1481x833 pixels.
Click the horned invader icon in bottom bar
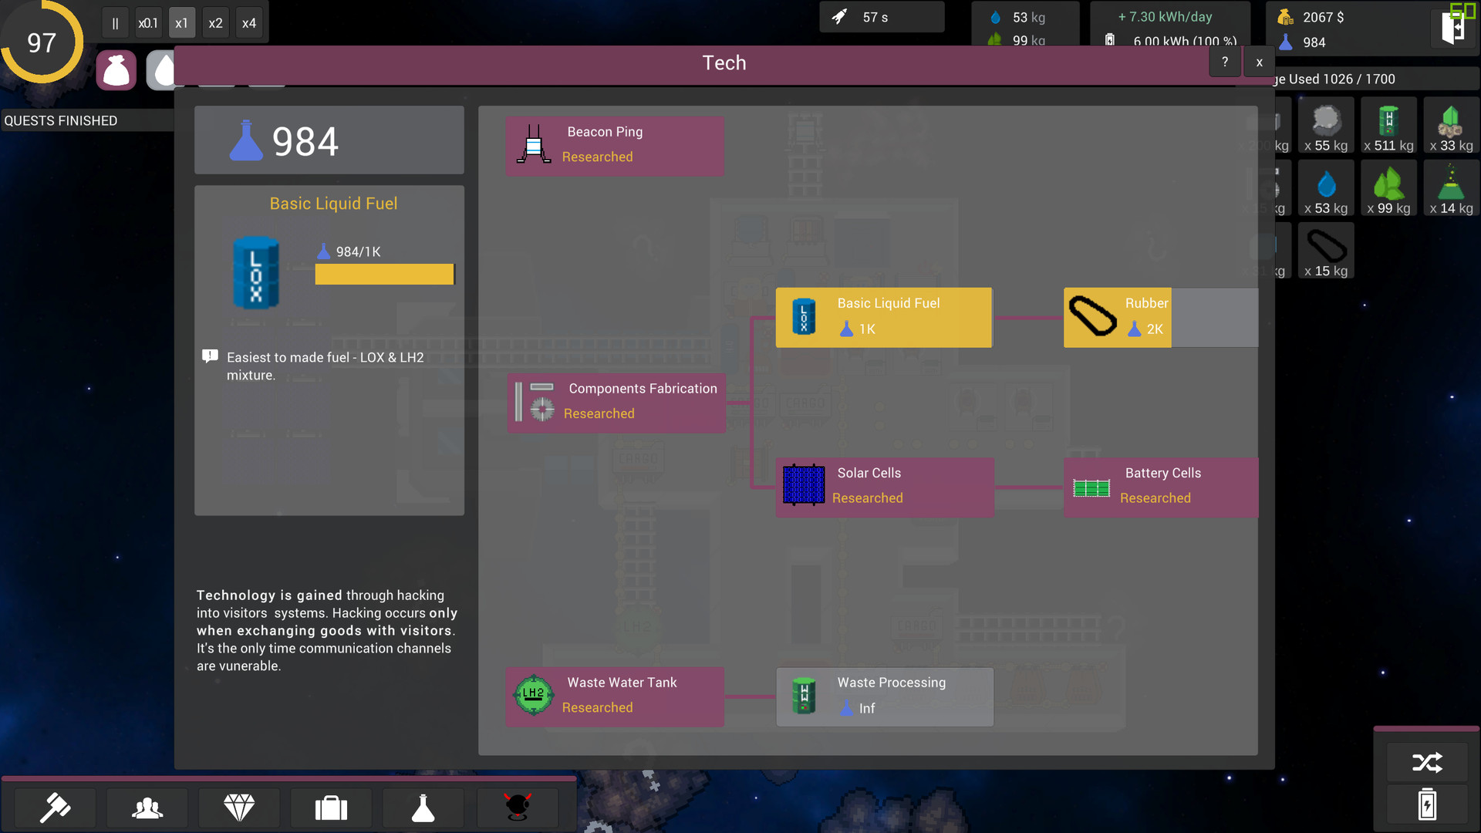pyautogui.click(x=517, y=808)
